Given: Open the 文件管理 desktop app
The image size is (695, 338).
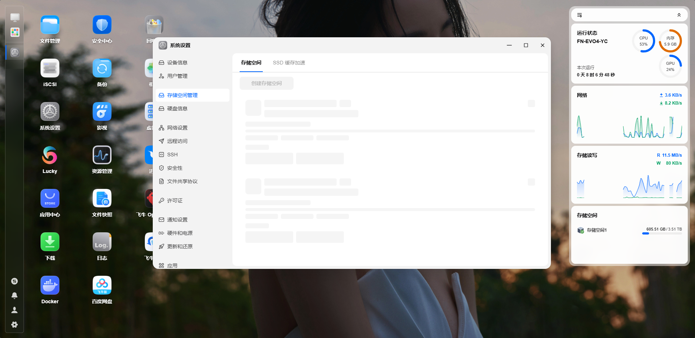Looking at the screenshot, I should (50, 25).
